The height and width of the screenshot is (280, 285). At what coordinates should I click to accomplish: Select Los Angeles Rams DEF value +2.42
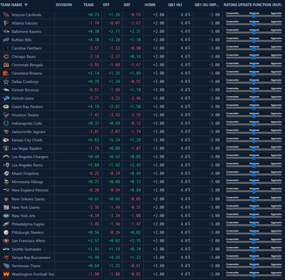[135, 165]
